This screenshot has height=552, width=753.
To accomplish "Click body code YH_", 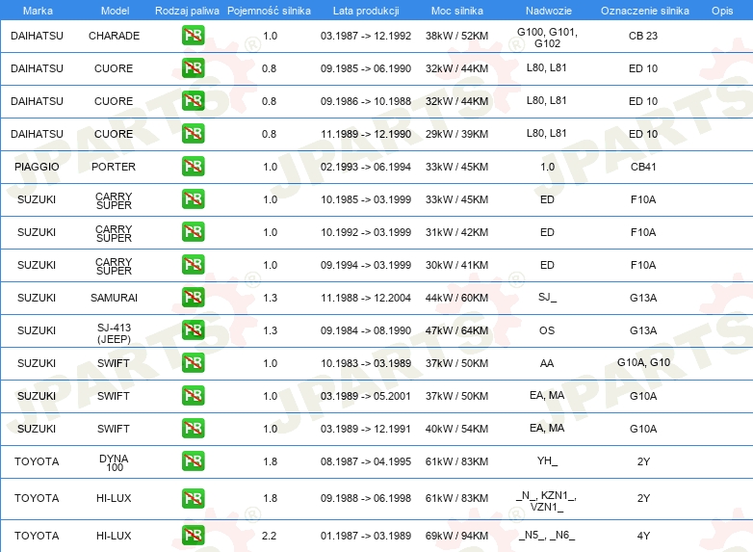I will tap(547, 460).
